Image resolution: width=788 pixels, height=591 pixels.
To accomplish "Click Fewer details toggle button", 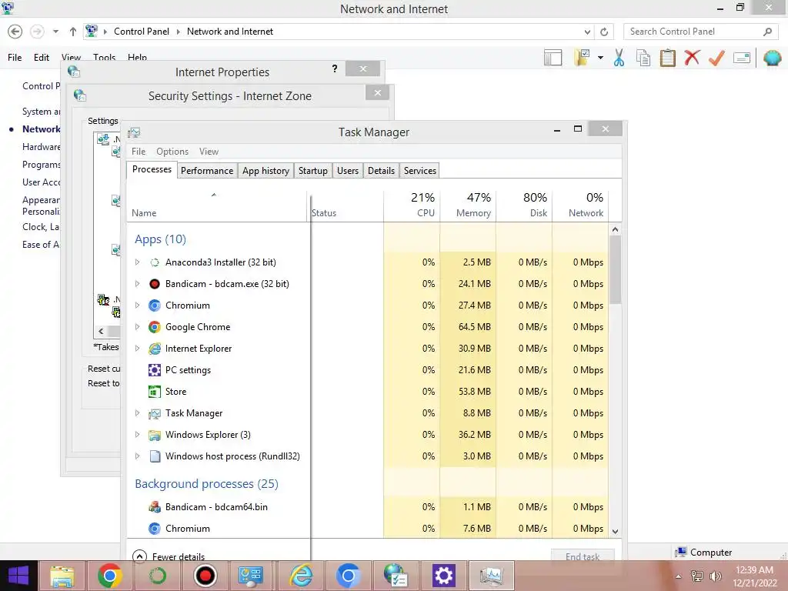I will pos(169,556).
